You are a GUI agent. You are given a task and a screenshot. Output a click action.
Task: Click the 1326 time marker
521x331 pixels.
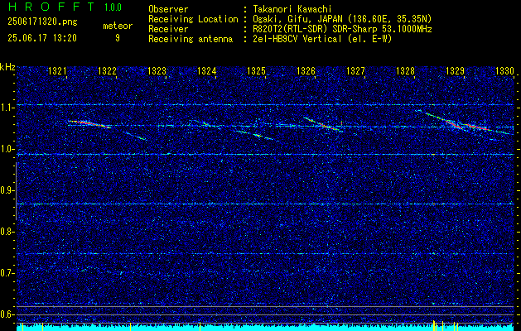(306, 70)
